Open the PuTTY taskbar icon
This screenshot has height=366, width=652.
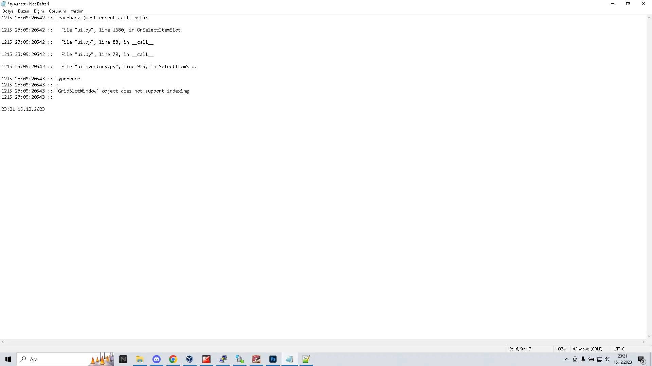(x=223, y=359)
